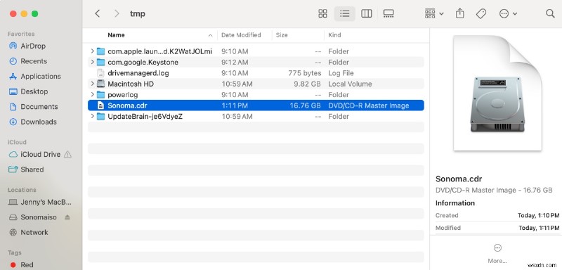Screen dimensions: 562x270
Task: Sort by the Kind column header
Action: tap(334, 35)
